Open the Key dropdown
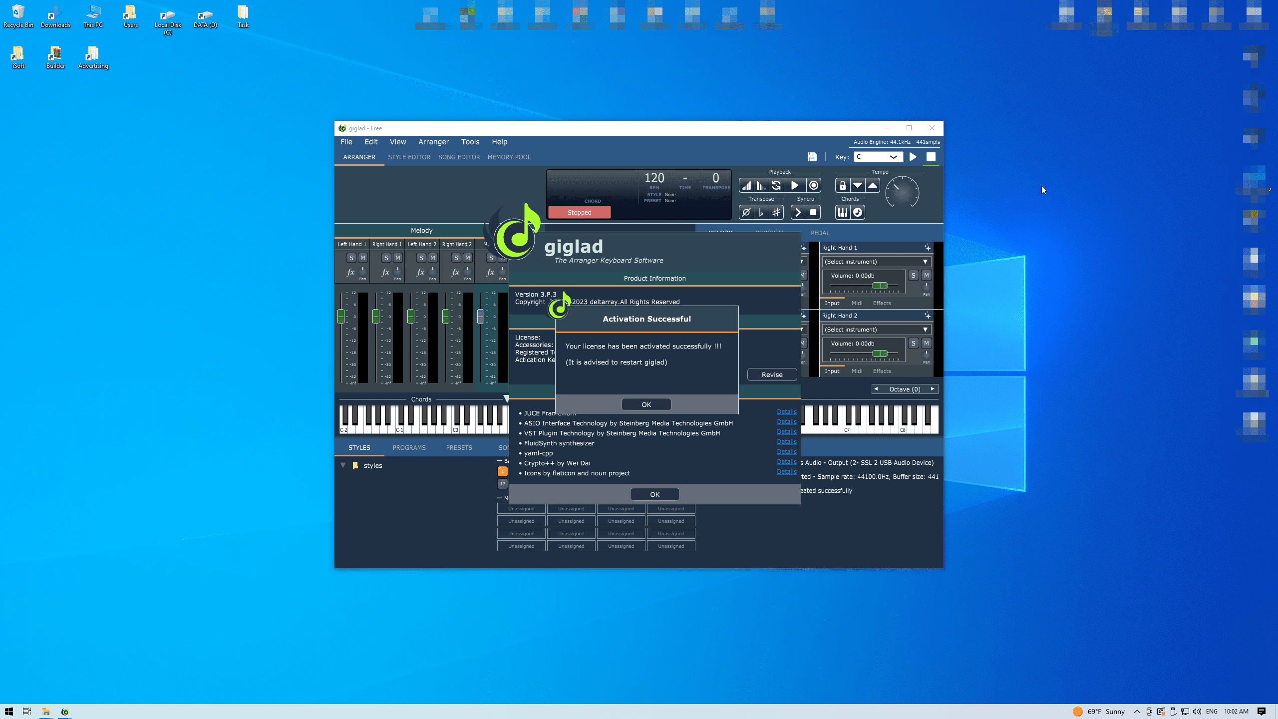Viewport: 1278px width, 719px height. [x=878, y=157]
